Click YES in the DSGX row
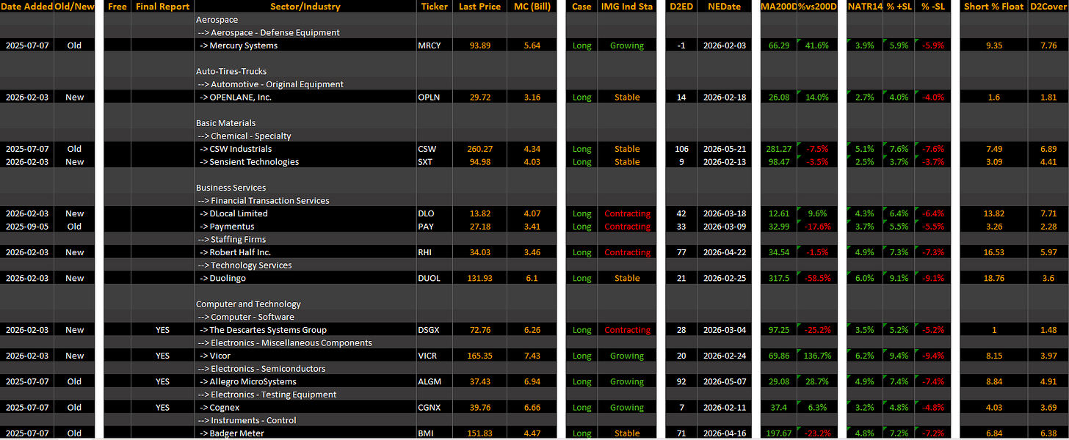1069x440 pixels. click(162, 330)
